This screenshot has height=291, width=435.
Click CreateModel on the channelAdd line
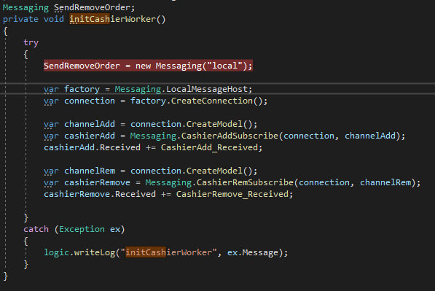214,124
